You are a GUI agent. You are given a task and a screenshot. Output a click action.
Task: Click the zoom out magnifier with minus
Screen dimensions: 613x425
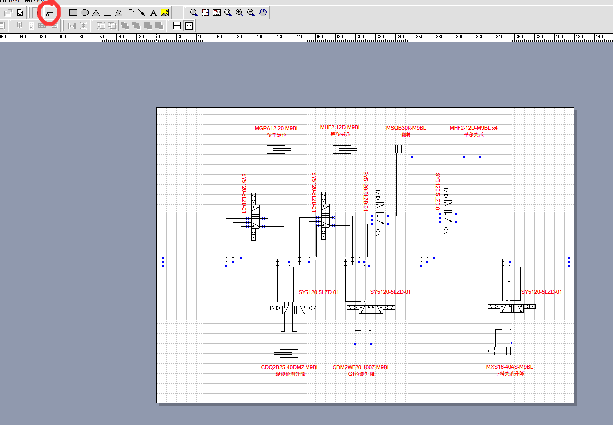pos(251,13)
